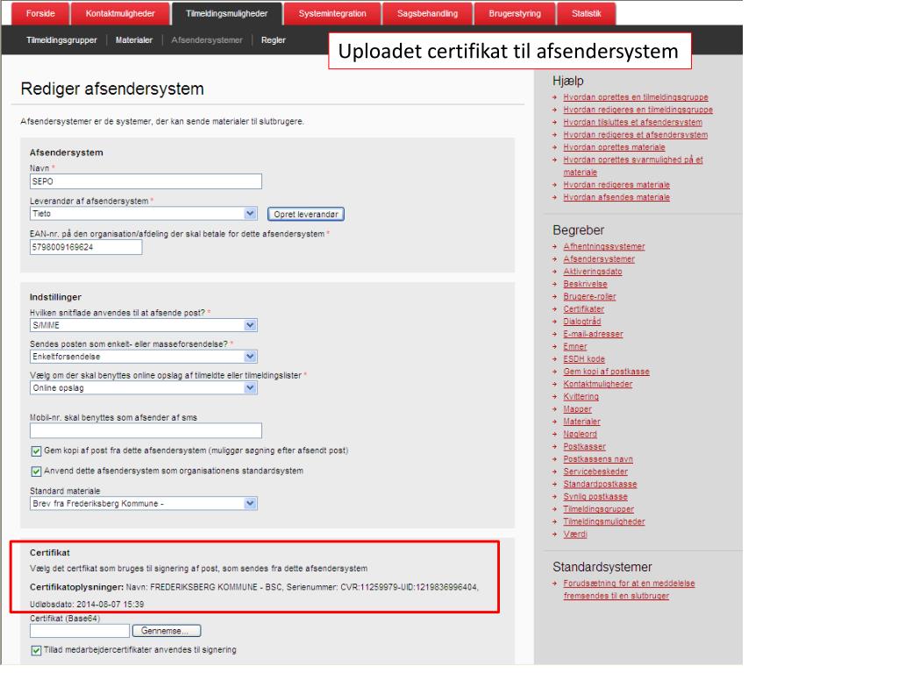Screen dimensions: 898x673
Task: Open the ESDH kode glossary link
Action: [x=584, y=359]
